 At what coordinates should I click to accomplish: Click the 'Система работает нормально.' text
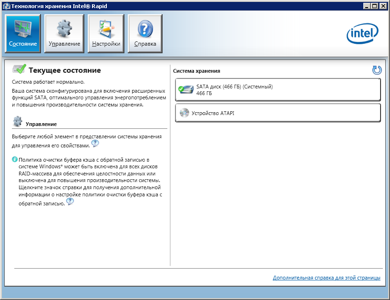(x=48, y=82)
